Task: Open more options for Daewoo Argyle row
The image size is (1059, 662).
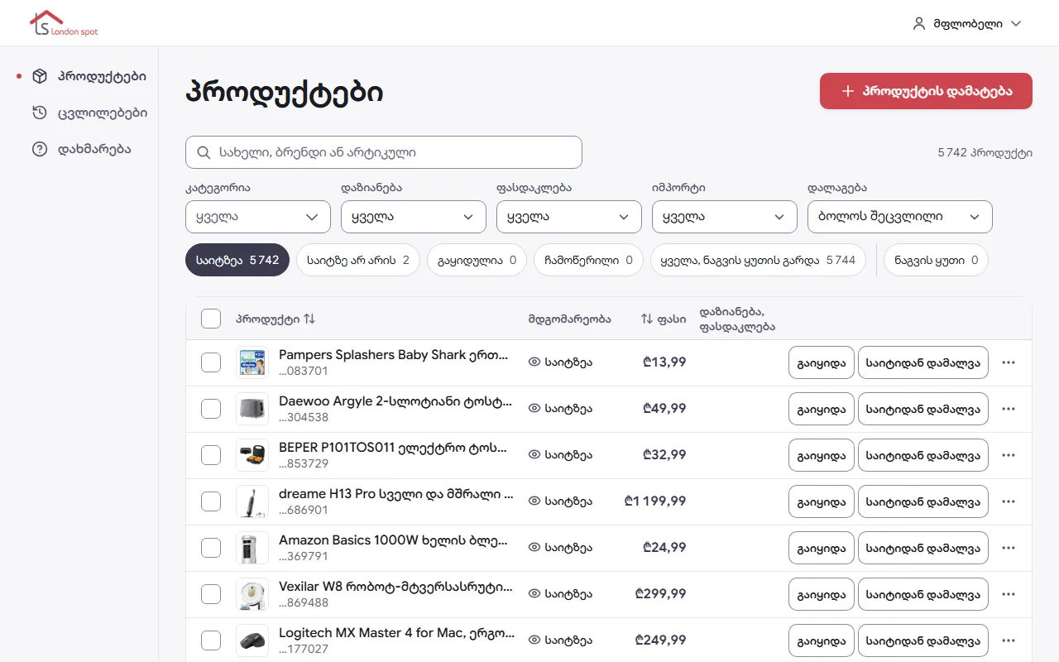Action: (1008, 409)
